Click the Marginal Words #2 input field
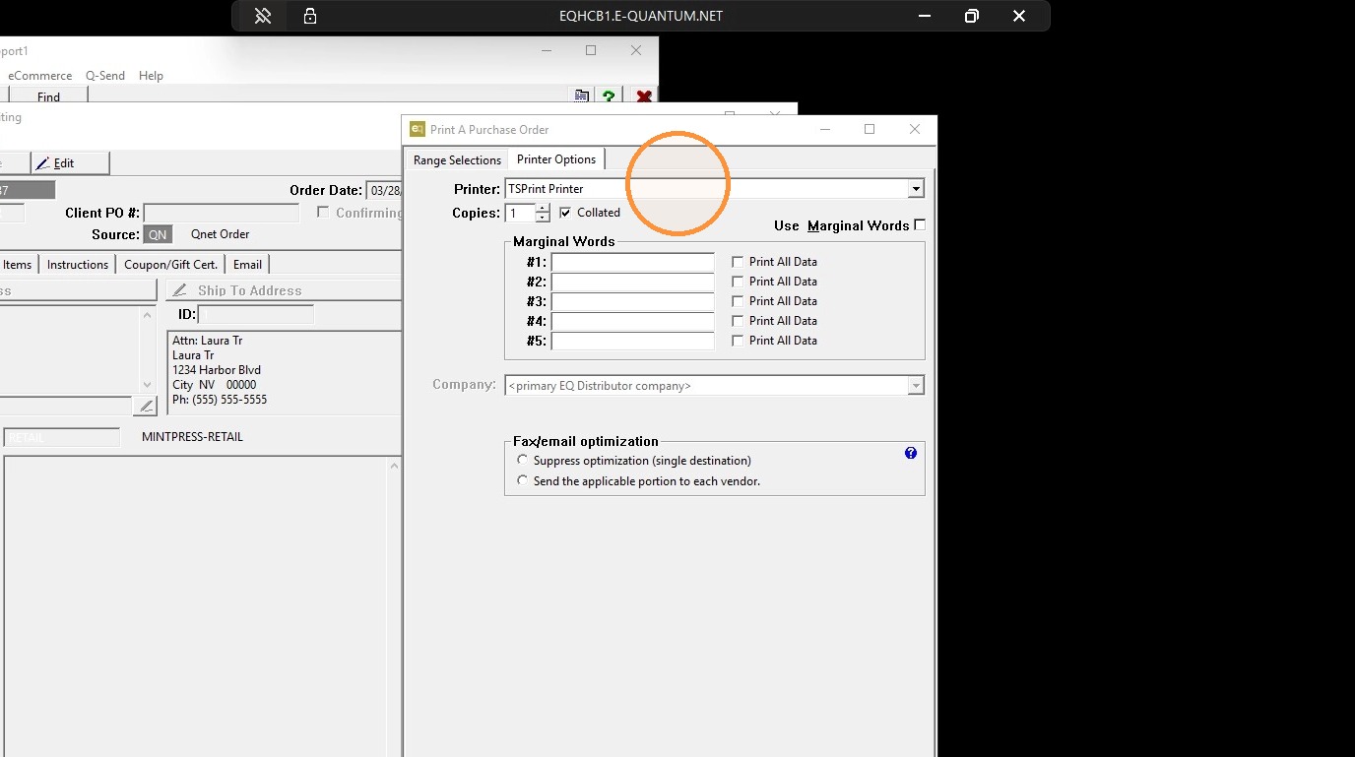 point(632,283)
